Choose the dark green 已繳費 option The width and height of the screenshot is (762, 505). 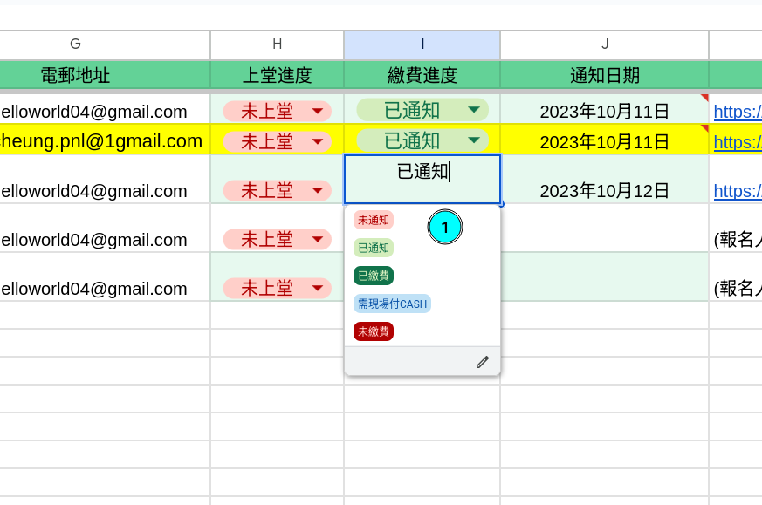pyautogui.click(x=374, y=276)
